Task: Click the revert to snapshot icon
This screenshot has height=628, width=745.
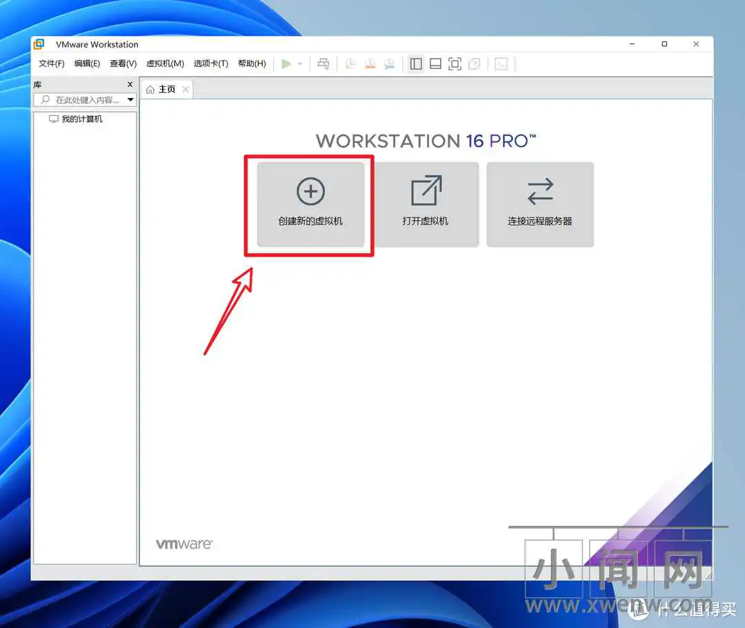Action: click(x=370, y=63)
